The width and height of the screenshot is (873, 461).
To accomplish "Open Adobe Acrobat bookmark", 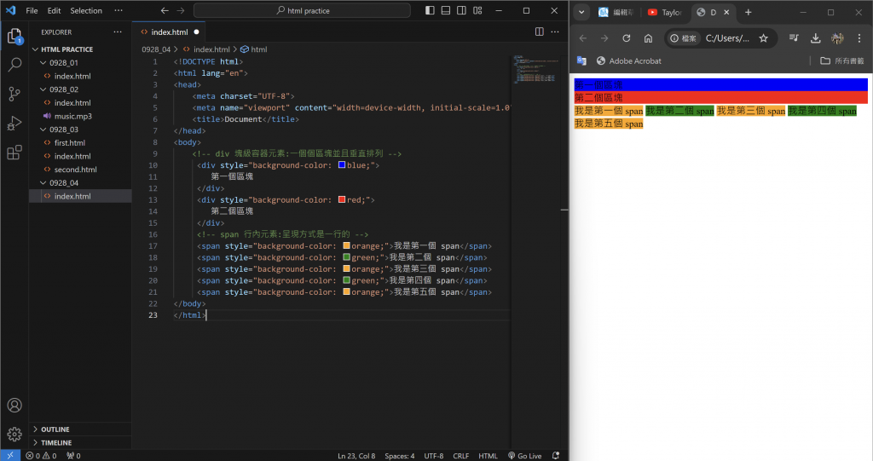I will [628, 61].
